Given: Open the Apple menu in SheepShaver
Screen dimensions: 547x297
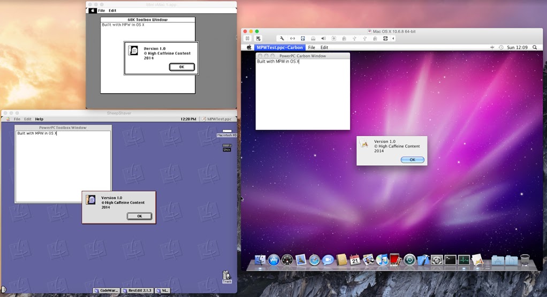Looking at the screenshot, I should 8,119.
